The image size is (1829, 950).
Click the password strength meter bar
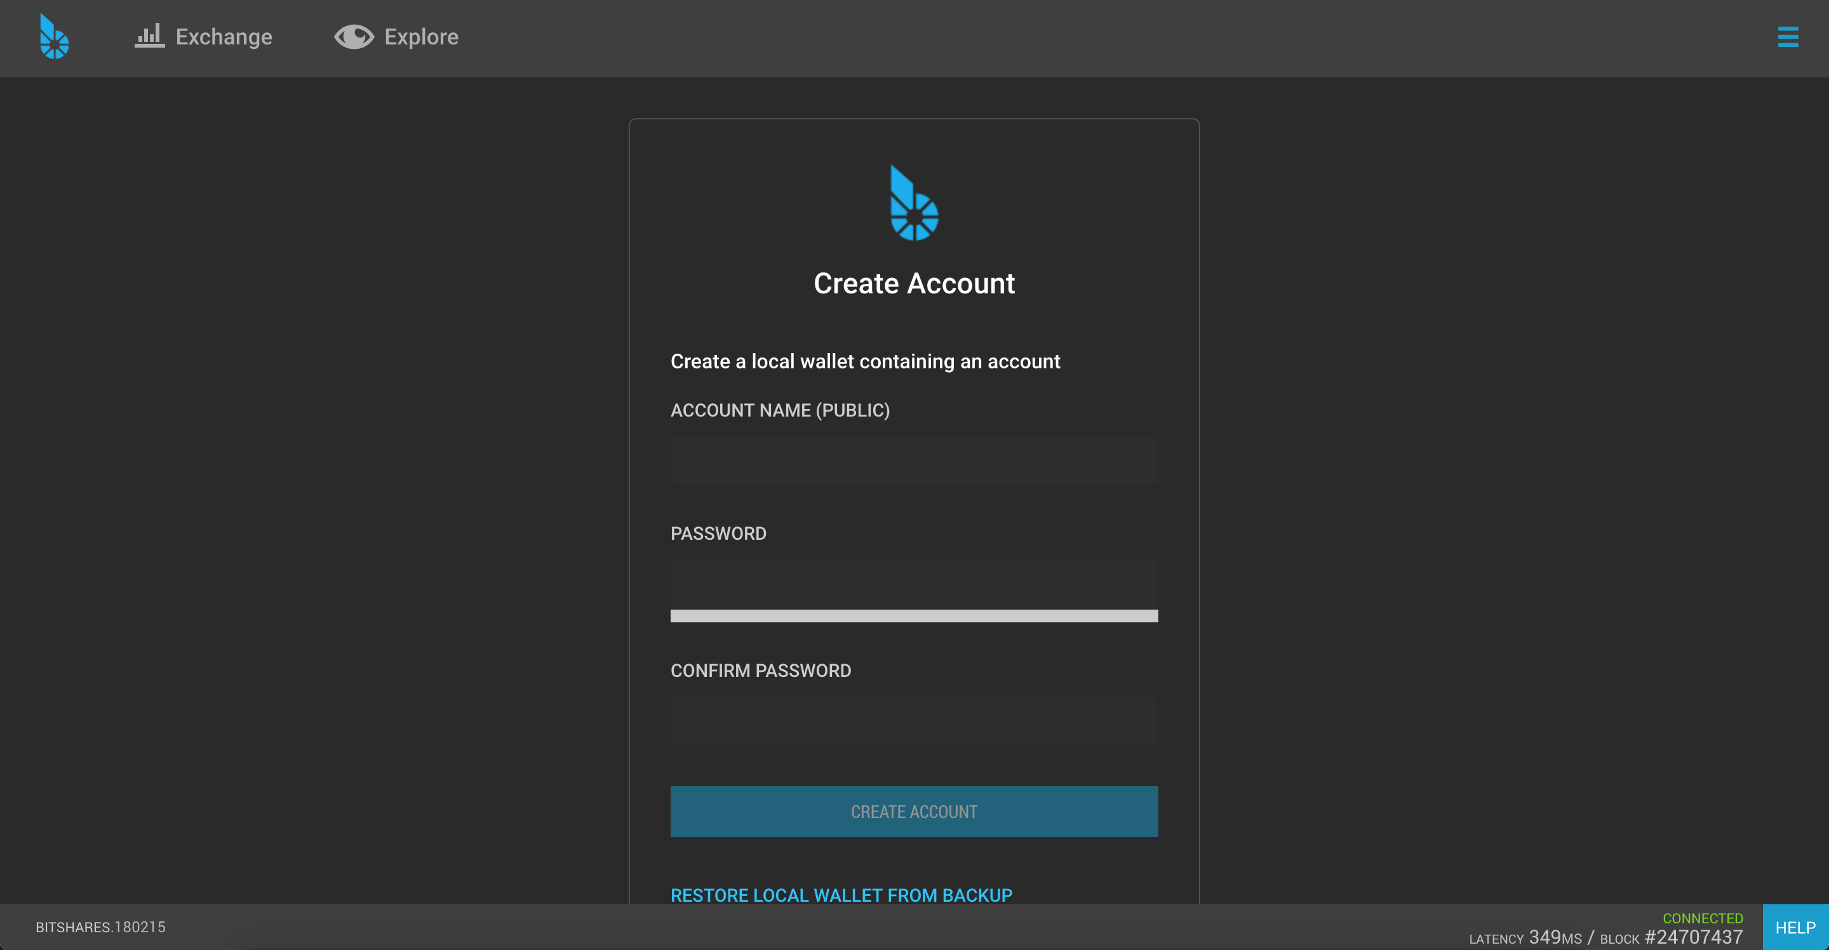[x=914, y=615]
